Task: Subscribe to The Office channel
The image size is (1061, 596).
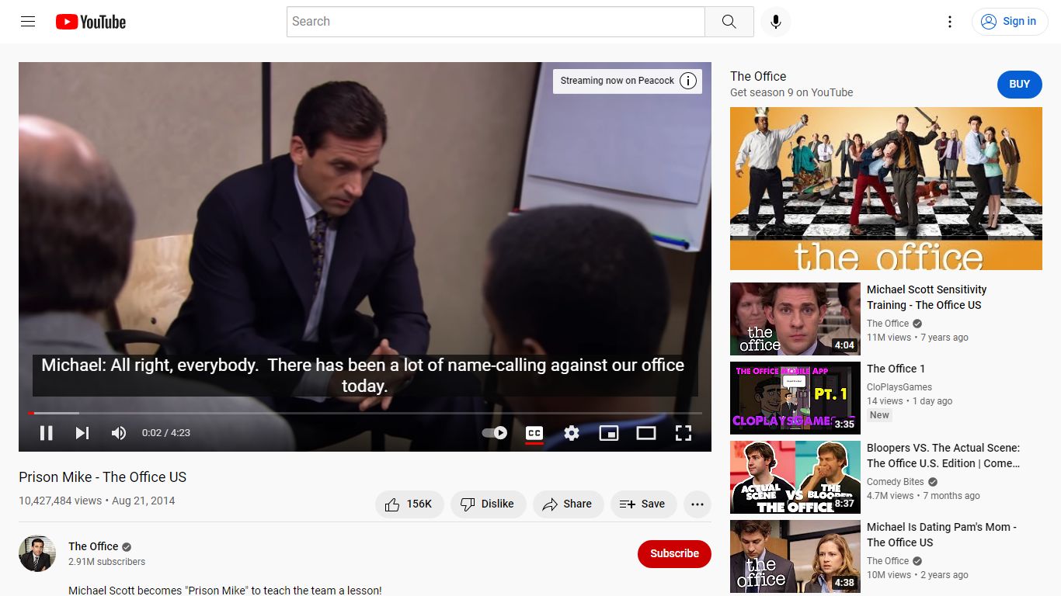Action: pos(674,554)
